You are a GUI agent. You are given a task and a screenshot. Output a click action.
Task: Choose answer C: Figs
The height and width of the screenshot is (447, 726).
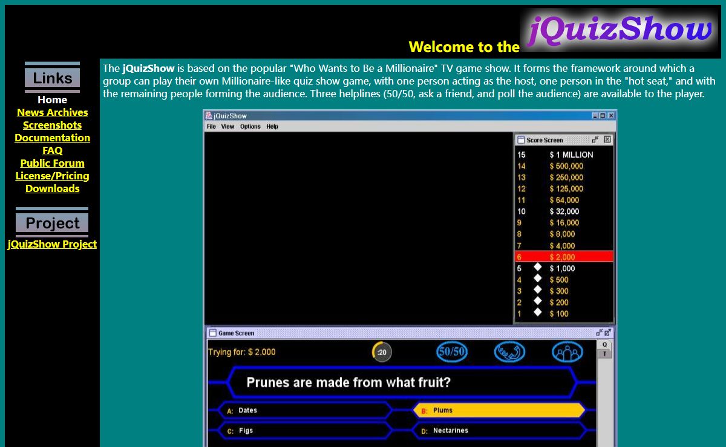(x=305, y=431)
